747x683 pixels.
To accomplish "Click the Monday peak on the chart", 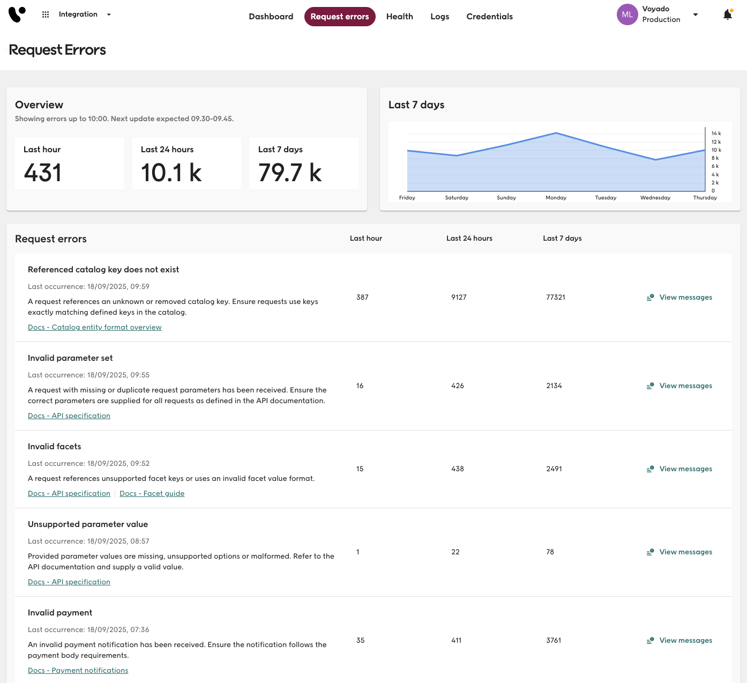I will tap(556, 133).
